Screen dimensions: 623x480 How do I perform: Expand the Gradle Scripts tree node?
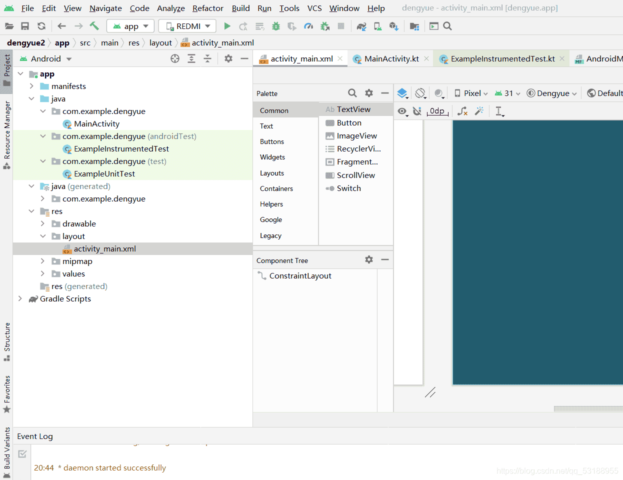[20, 298]
